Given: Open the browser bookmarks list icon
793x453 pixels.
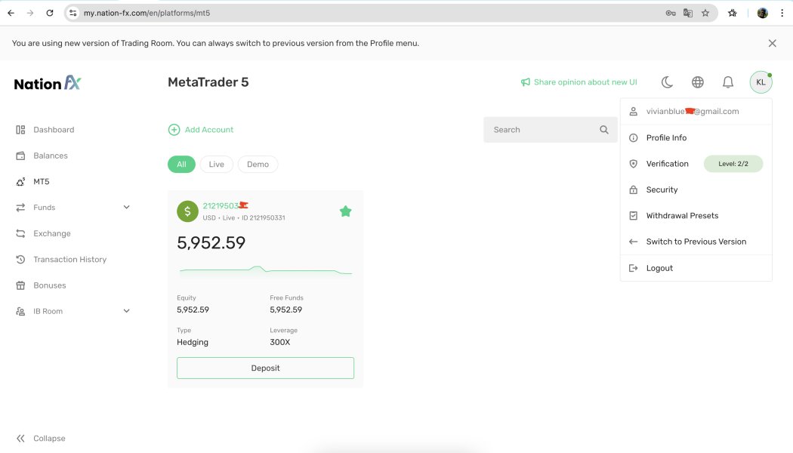Looking at the screenshot, I should point(733,13).
